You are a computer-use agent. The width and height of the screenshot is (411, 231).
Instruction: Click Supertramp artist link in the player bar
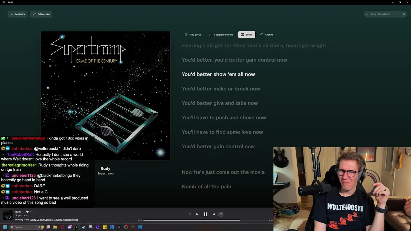click(22, 215)
